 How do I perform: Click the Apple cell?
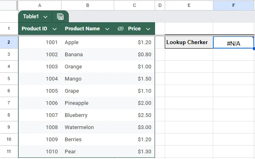(88, 42)
